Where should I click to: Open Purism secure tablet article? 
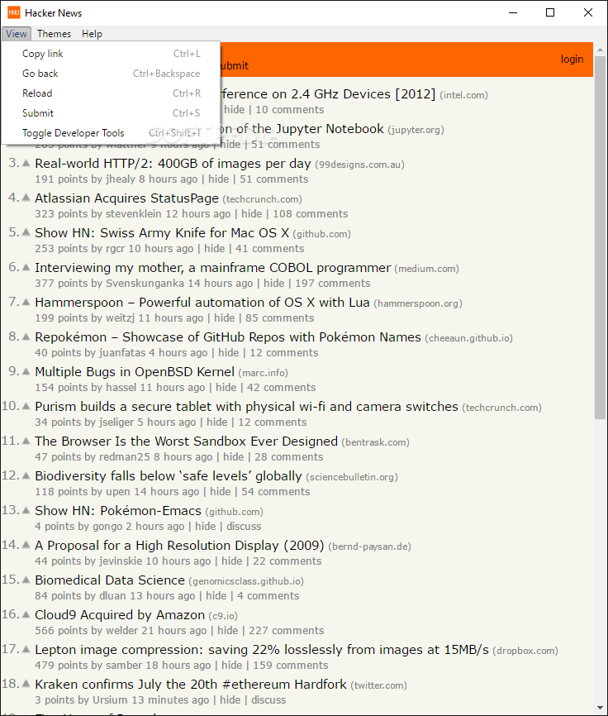pyautogui.click(x=246, y=407)
